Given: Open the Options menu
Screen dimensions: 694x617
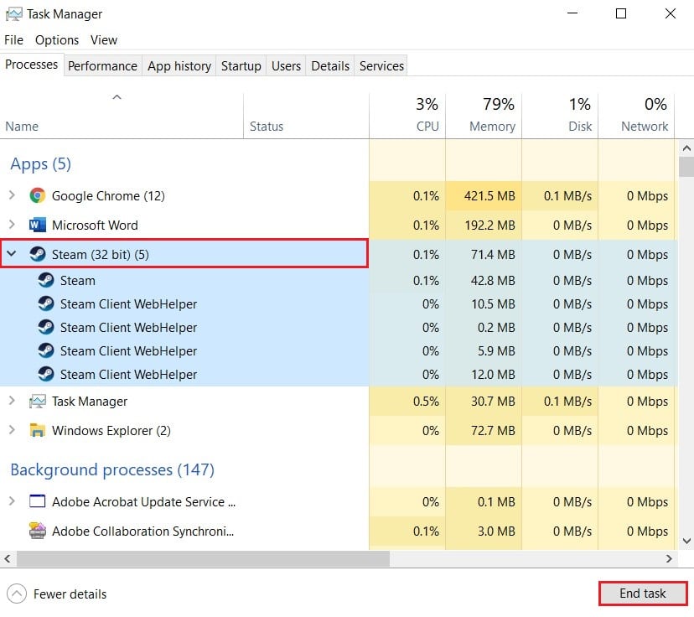Looking at the screenshot, I should pyautogui.click(x=57, y=40).
